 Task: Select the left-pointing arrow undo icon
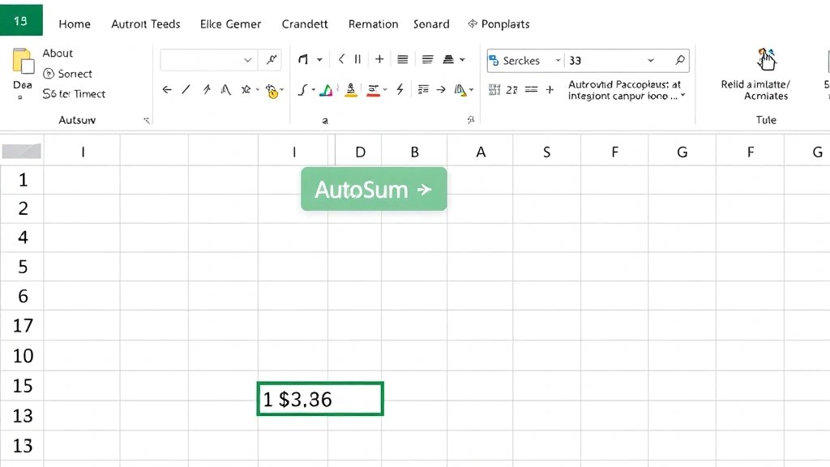[166, 90]
